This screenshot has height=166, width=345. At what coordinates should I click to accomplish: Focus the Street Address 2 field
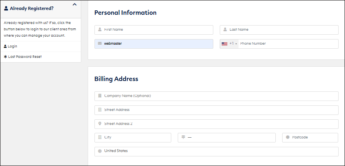(217, 124)
